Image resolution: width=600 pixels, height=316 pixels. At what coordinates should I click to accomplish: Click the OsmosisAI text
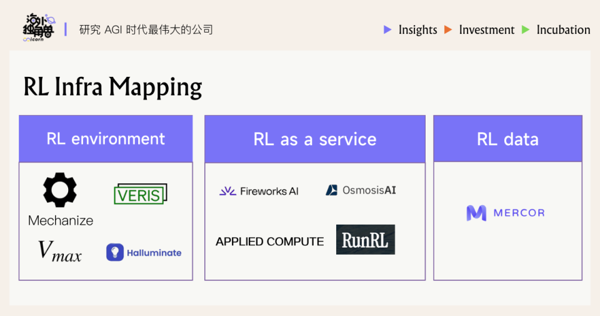click(369, 190)
